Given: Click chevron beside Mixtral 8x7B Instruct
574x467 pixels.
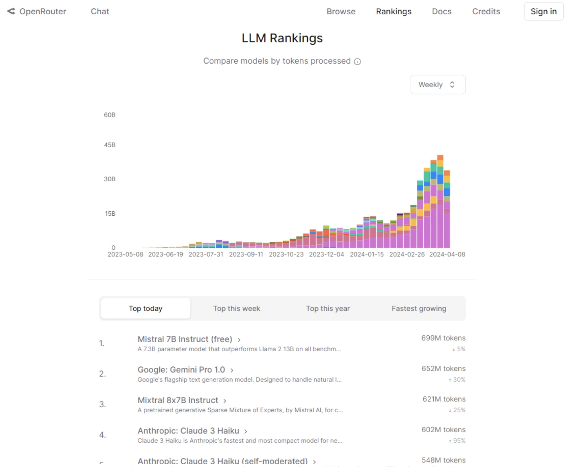Looking at the screenshot, I should click(225, 401).
